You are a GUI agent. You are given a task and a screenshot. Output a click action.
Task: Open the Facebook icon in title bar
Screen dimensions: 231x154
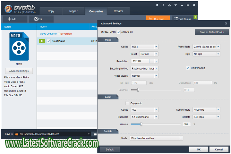pyautogui.click(x=163, y=5)
